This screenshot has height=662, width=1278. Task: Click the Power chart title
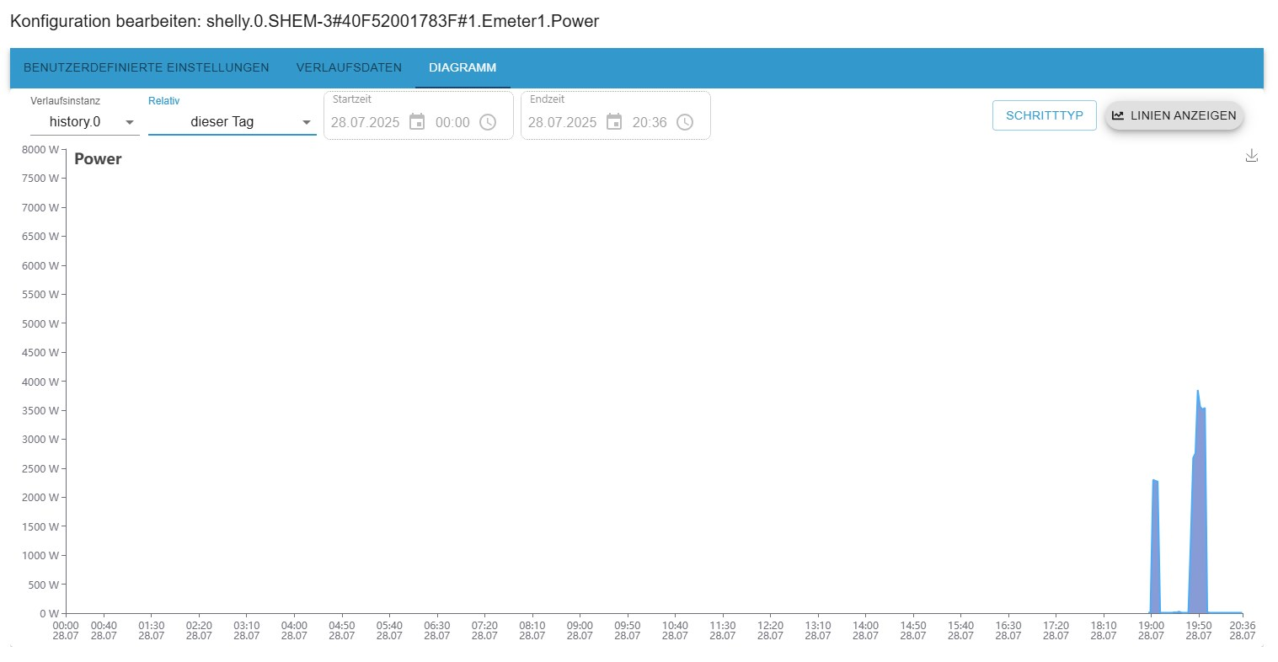point(98,159)
